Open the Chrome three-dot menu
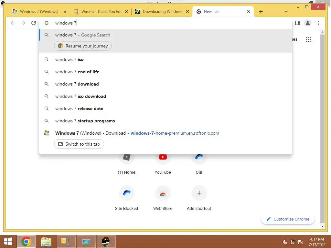 pyautogui.click(x=318, y=23)
